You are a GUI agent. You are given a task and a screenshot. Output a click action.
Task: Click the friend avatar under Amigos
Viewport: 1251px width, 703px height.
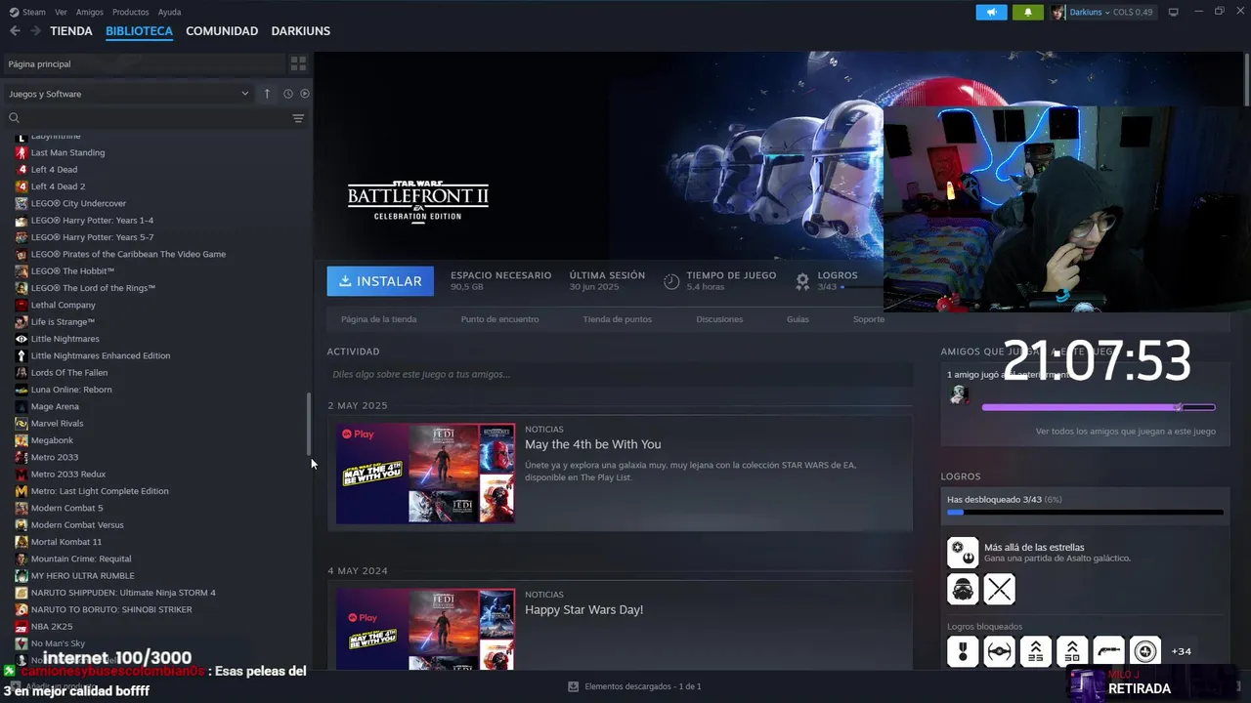coord(958,394)
